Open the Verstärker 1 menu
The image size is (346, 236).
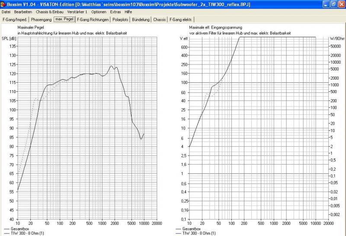77,12
